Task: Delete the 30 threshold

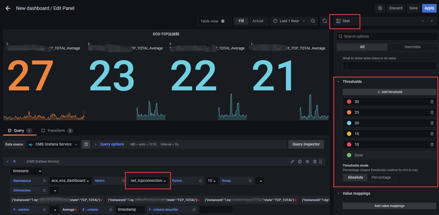Action: click(432, 102)
